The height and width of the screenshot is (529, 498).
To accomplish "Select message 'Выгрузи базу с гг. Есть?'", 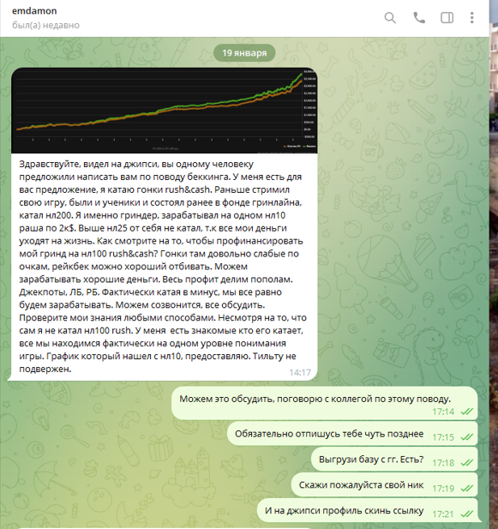I will click(394, 460).
